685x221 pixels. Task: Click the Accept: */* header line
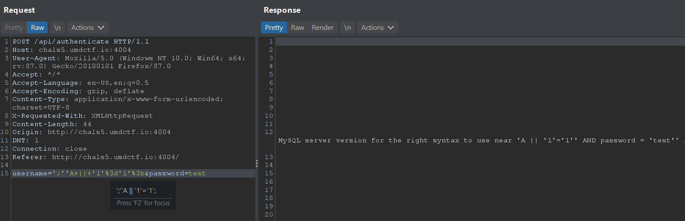click(x=36, y=74)
